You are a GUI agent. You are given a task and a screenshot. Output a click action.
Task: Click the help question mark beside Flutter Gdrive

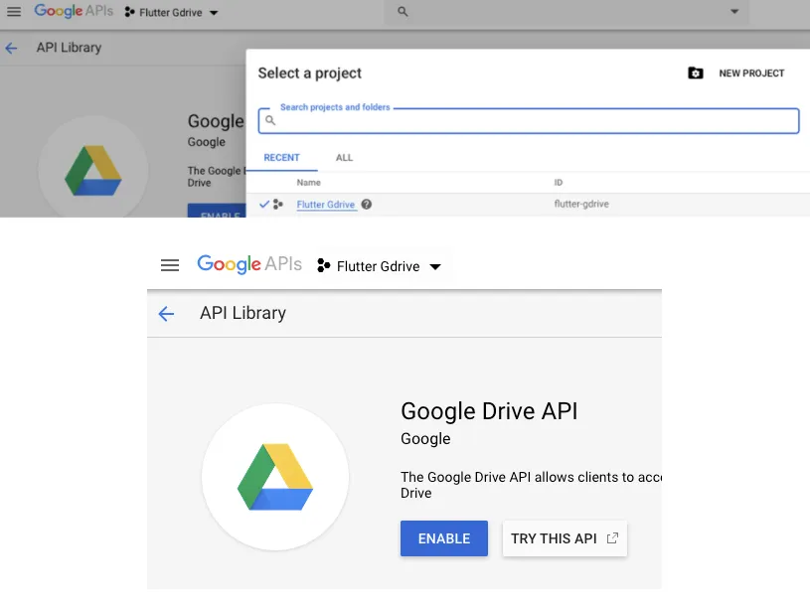pyautogui.click(x=367, y=204)
